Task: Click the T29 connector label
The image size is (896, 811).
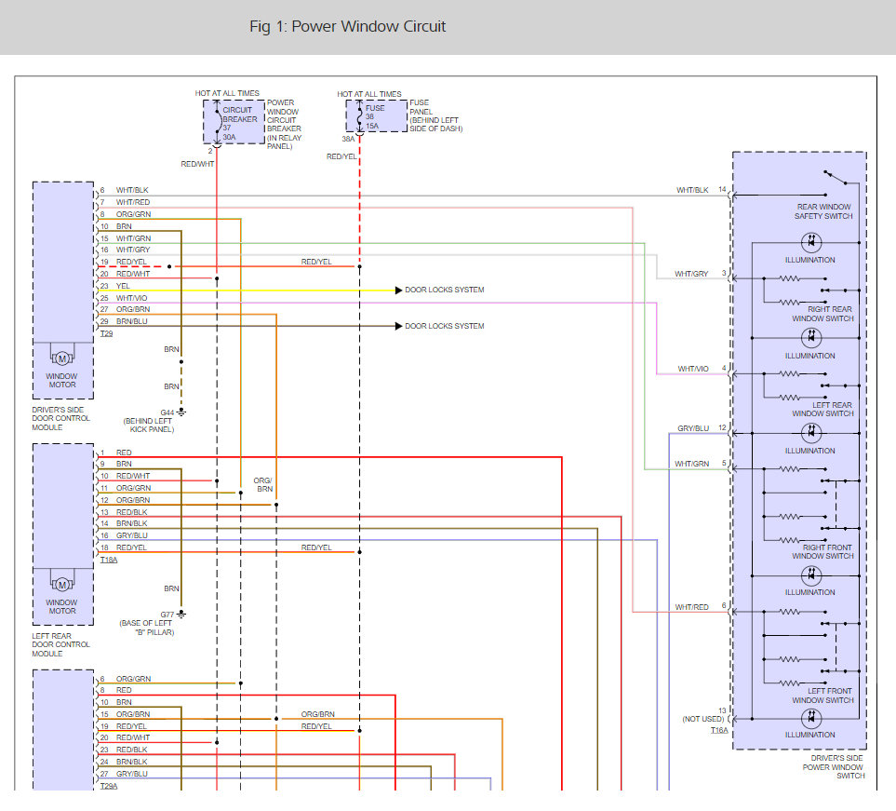Action: point(106,333)
